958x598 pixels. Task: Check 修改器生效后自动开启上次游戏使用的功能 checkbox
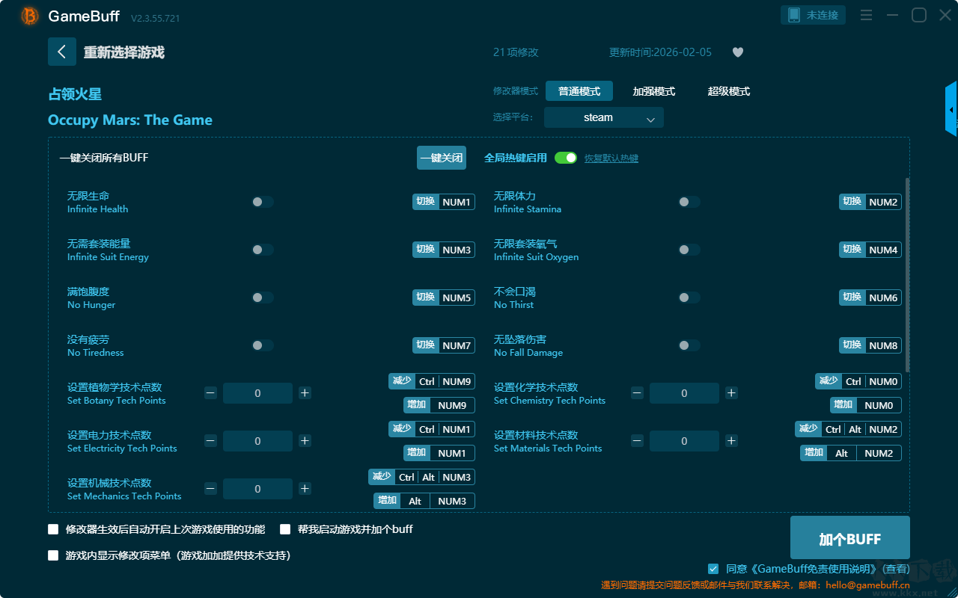(53, 529)
